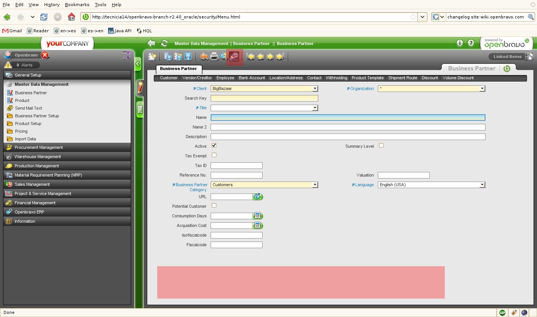This screenshot has width=537, height=317.
Task: Click the orange Undo arrow icon
Action: [204, 57]
